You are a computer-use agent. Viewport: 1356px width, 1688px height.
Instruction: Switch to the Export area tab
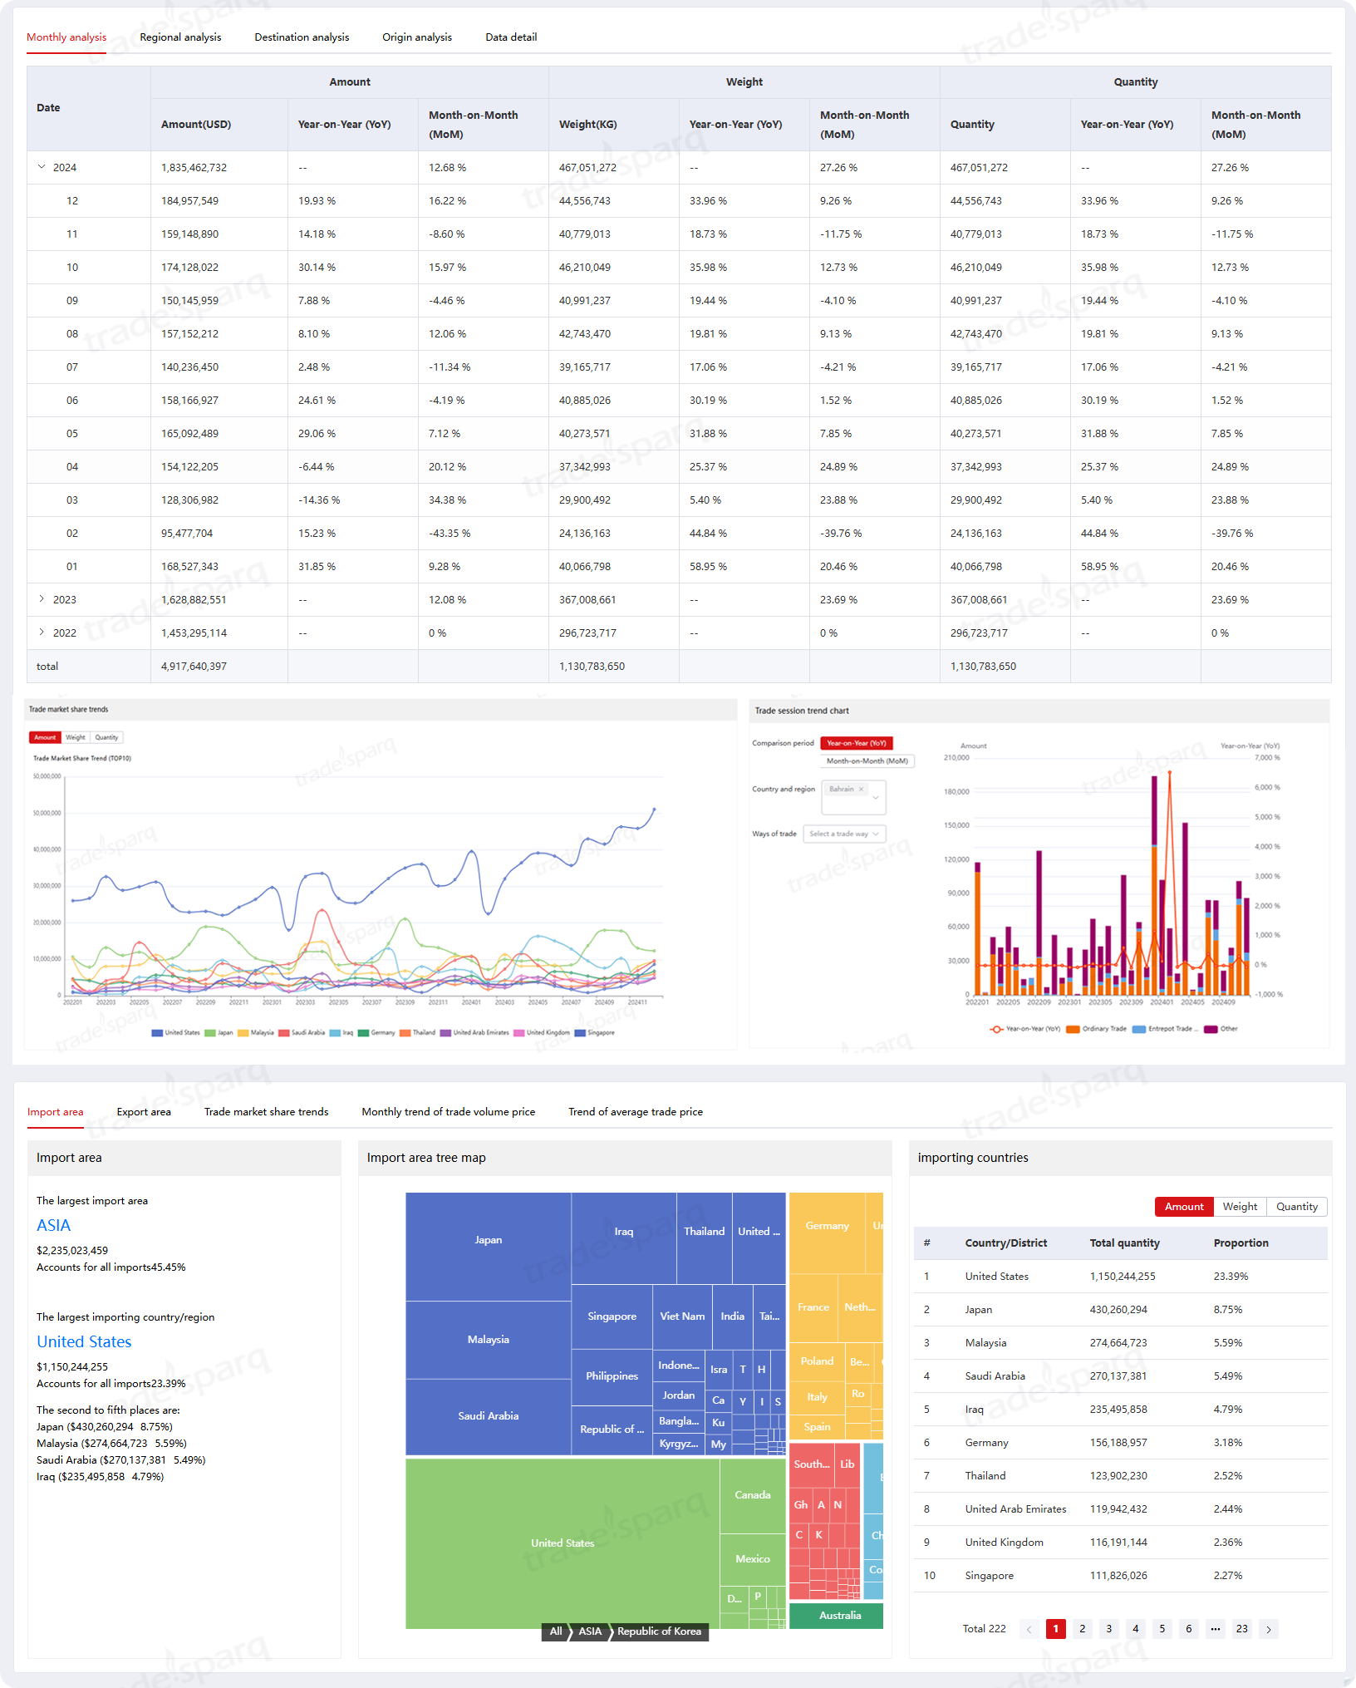[144, 1112]
